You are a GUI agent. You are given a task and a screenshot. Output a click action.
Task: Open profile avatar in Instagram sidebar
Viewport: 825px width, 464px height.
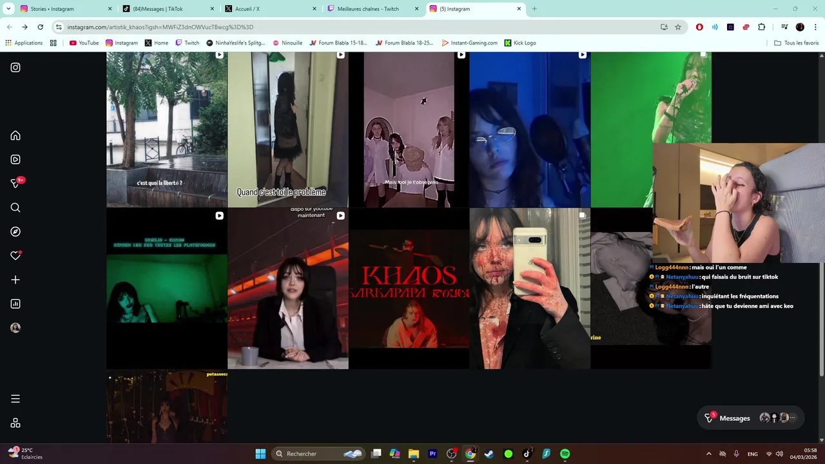(x=15, y=328)
